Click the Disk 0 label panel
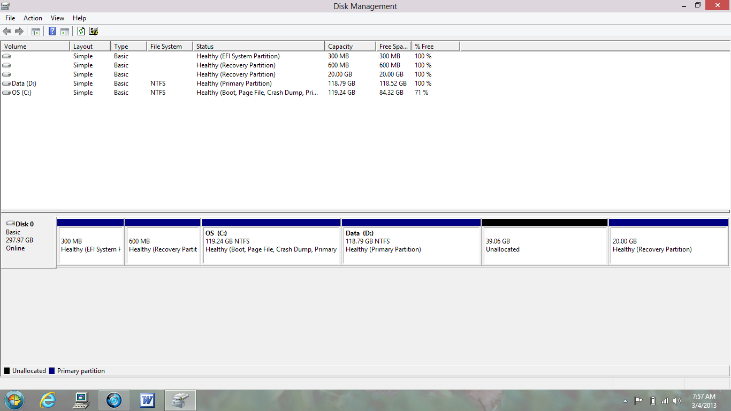 pos(28,241)
